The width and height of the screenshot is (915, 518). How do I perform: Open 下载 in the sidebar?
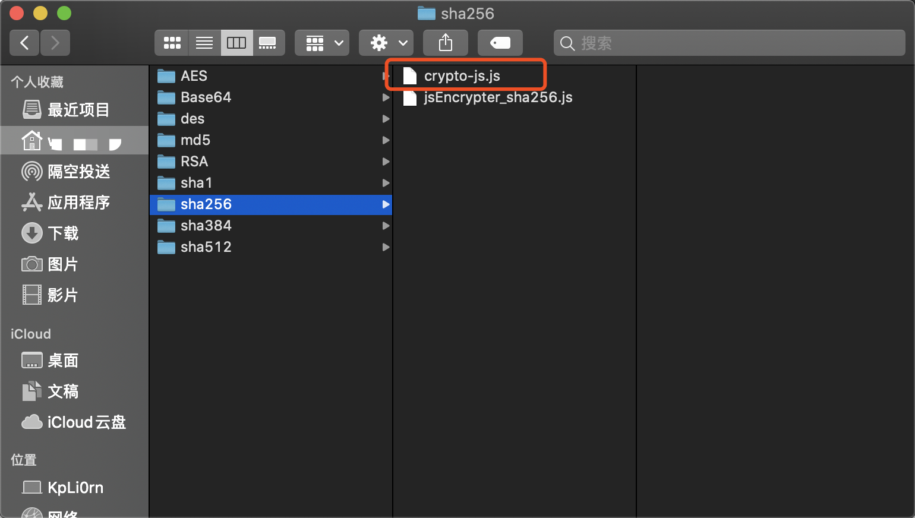tap(74, 233)
